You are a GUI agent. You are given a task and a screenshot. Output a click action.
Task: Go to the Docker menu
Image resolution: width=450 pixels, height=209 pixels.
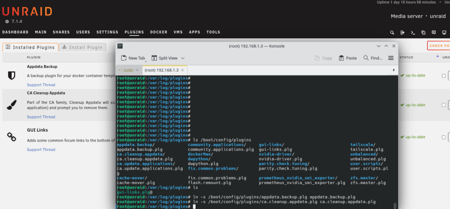click(159, 32)
